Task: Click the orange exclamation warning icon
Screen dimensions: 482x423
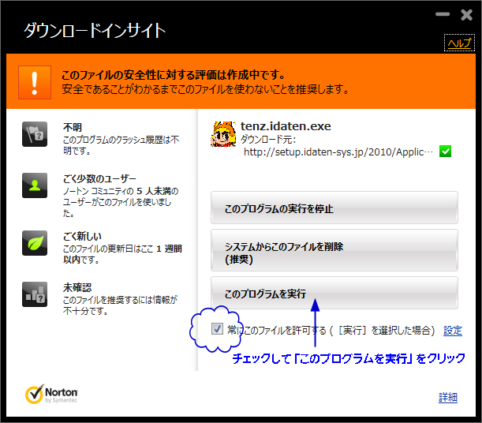Action: tap(34, 82)
